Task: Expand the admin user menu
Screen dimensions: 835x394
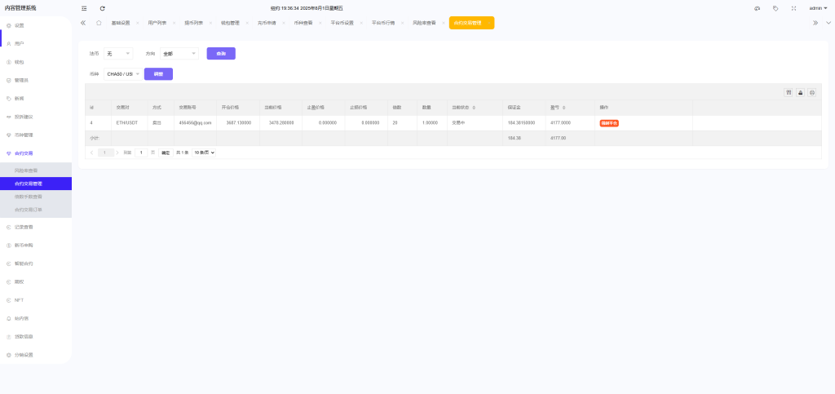Action: click(x=818, y=8)
